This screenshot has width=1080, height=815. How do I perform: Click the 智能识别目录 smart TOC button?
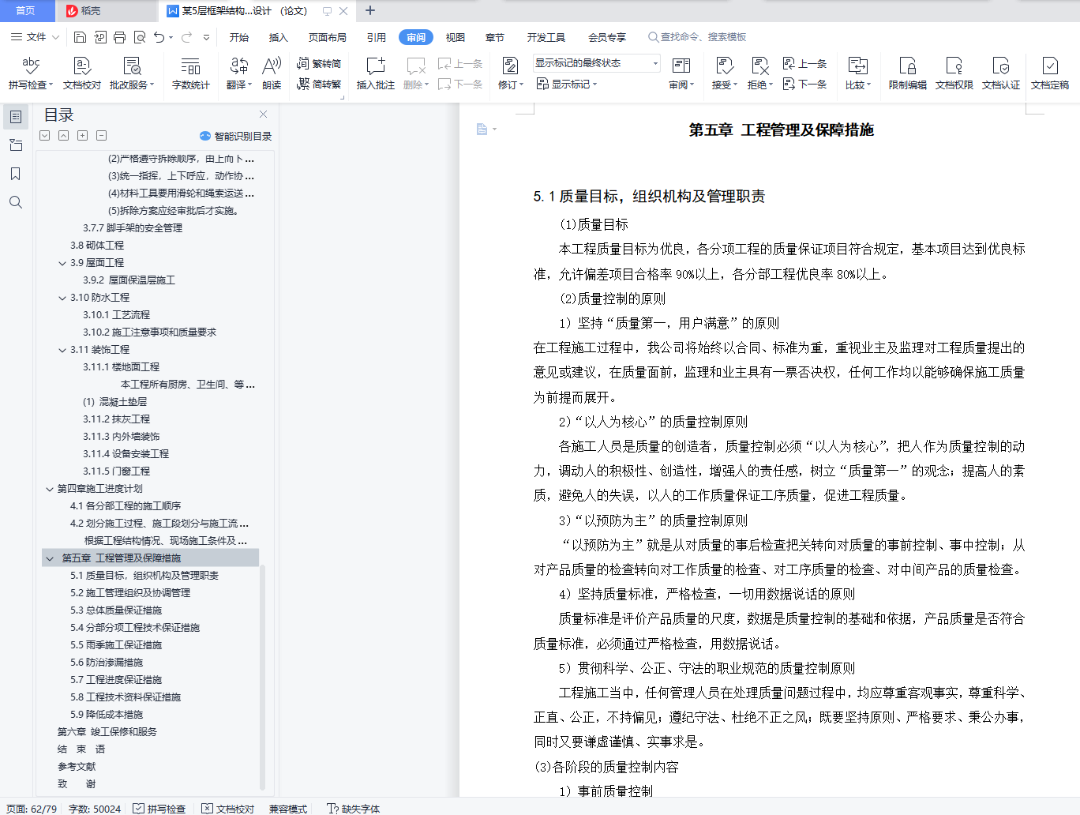[235, 136]
